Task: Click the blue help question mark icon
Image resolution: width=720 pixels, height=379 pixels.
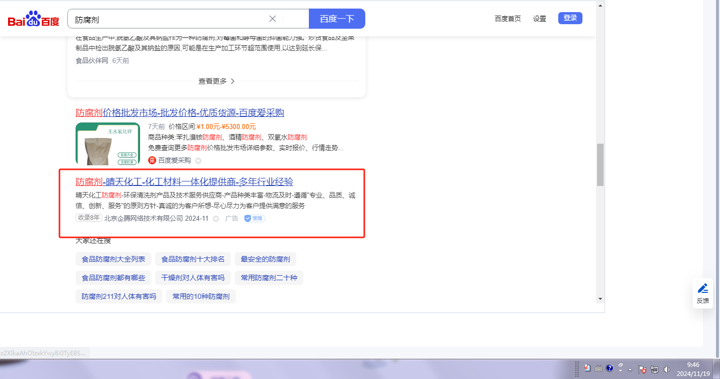Action: coord(609,368)
